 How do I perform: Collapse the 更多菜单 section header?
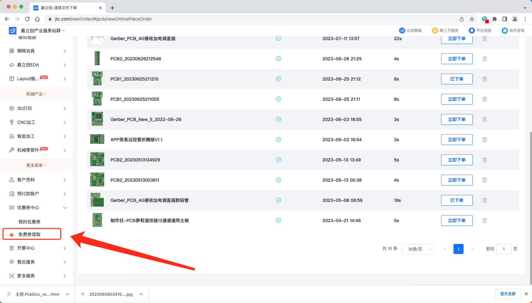click(36, 165)
